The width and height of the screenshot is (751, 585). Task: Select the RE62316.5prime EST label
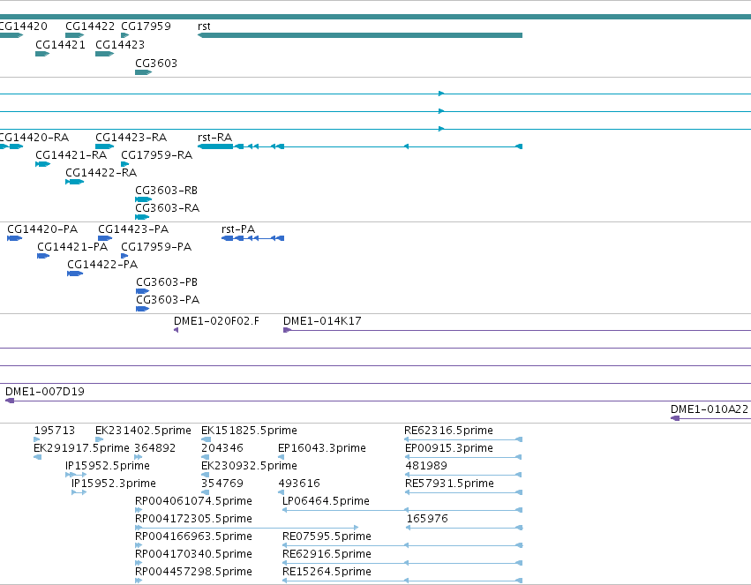click(x=449, y=431)
